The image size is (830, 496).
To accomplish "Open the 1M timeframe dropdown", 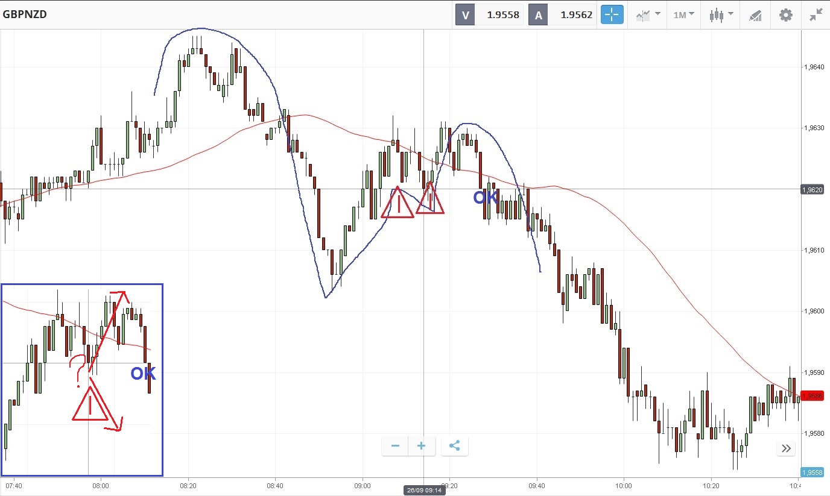I will pos(683,15).
